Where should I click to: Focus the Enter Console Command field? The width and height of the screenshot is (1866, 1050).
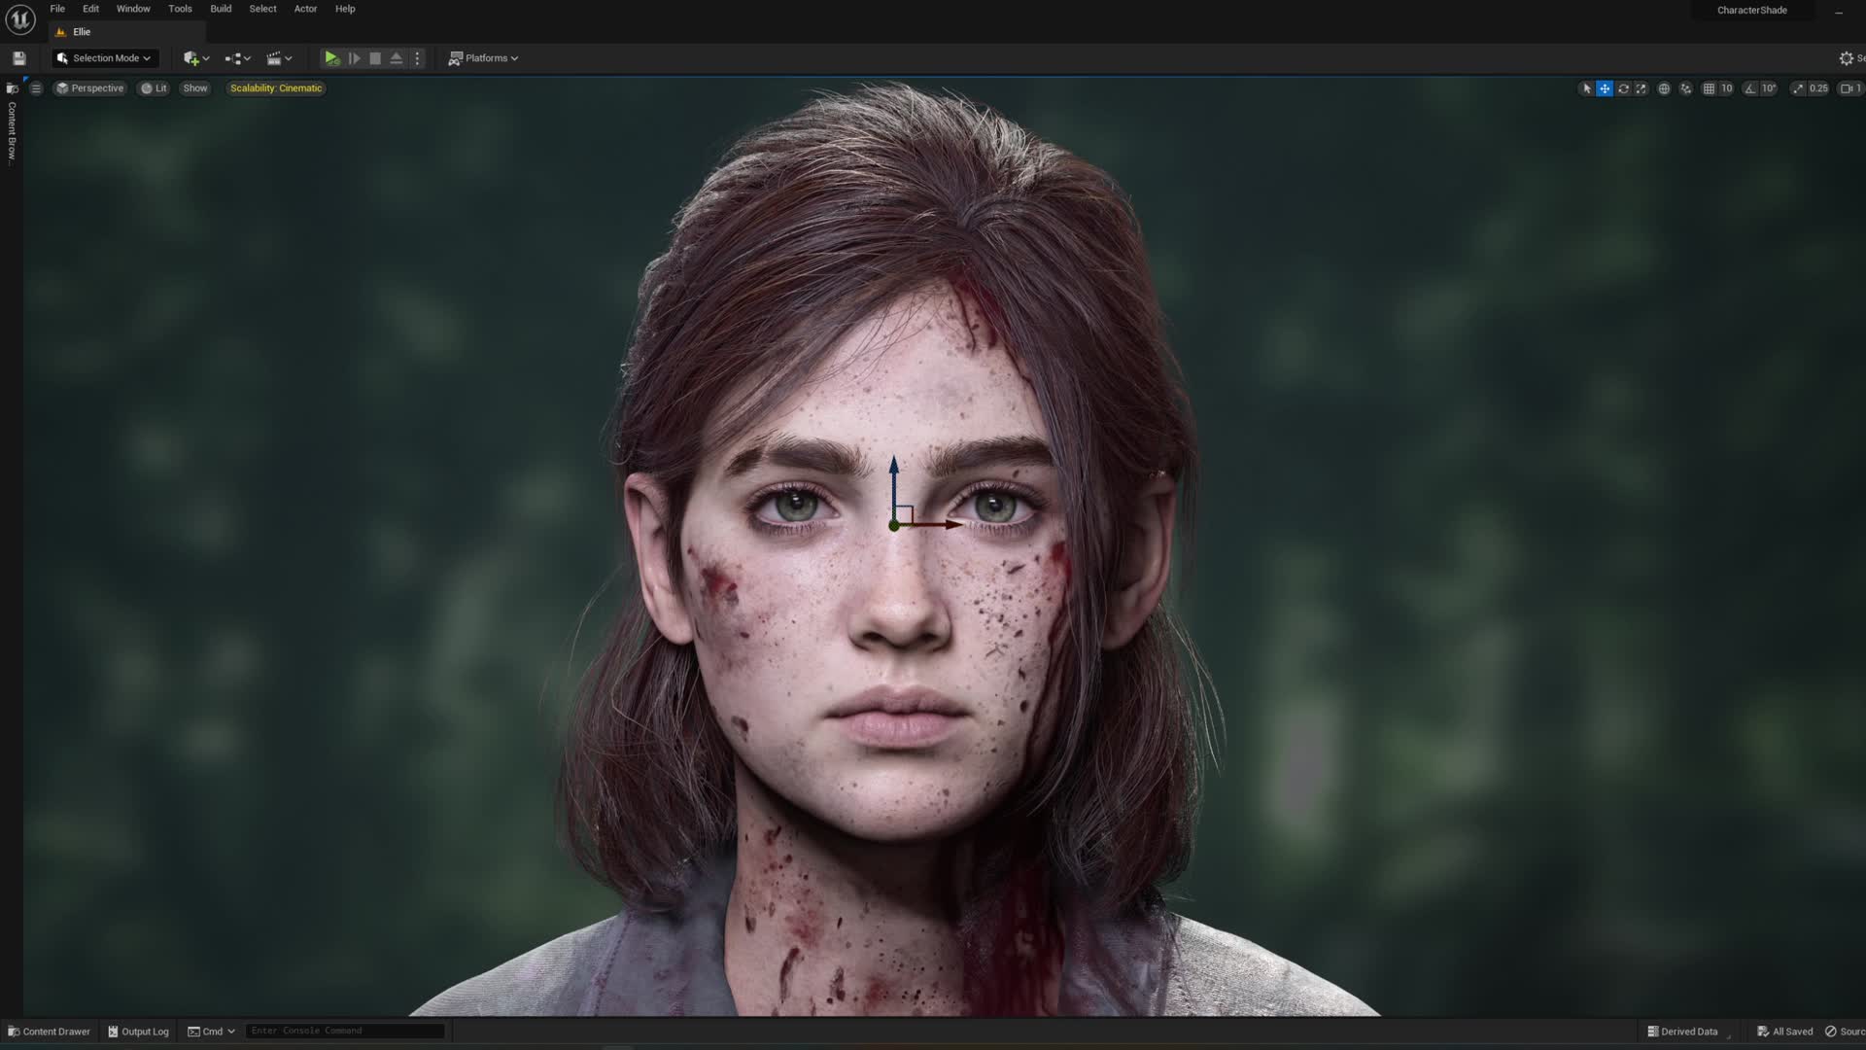pos(345,1031)
